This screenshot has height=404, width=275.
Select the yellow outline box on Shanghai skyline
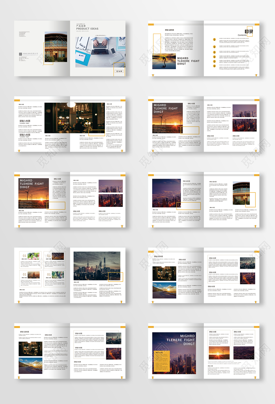coord(115,277)
